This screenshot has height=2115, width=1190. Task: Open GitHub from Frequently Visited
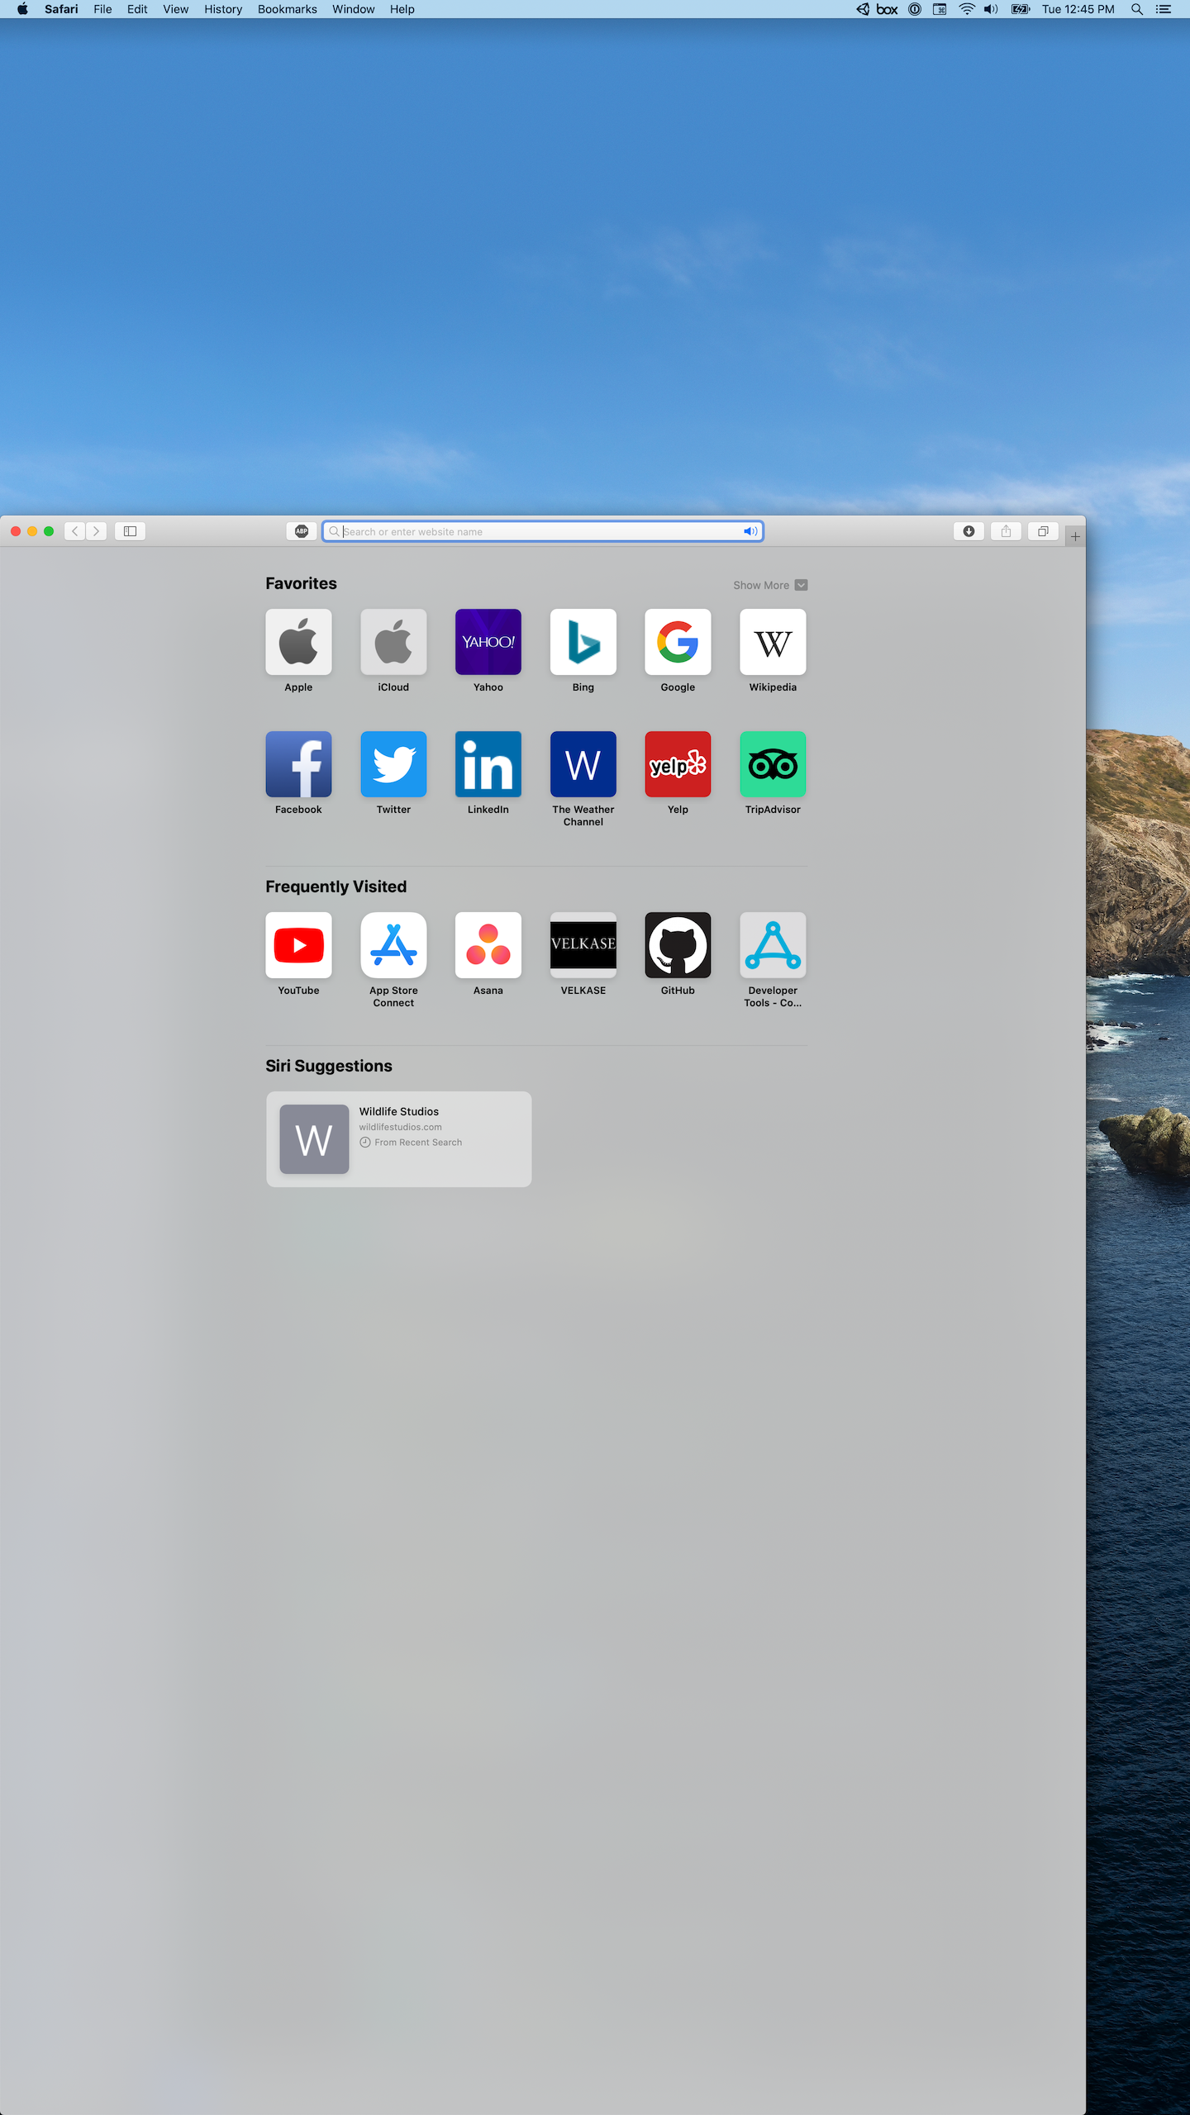[678, 945]
